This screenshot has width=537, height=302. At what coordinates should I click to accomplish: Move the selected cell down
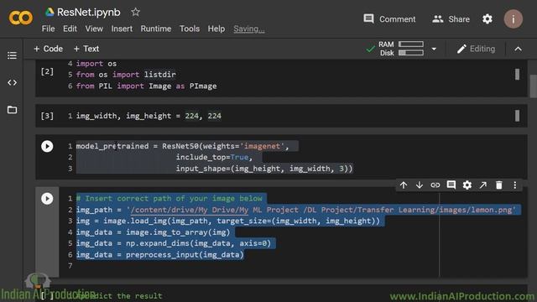420,185
